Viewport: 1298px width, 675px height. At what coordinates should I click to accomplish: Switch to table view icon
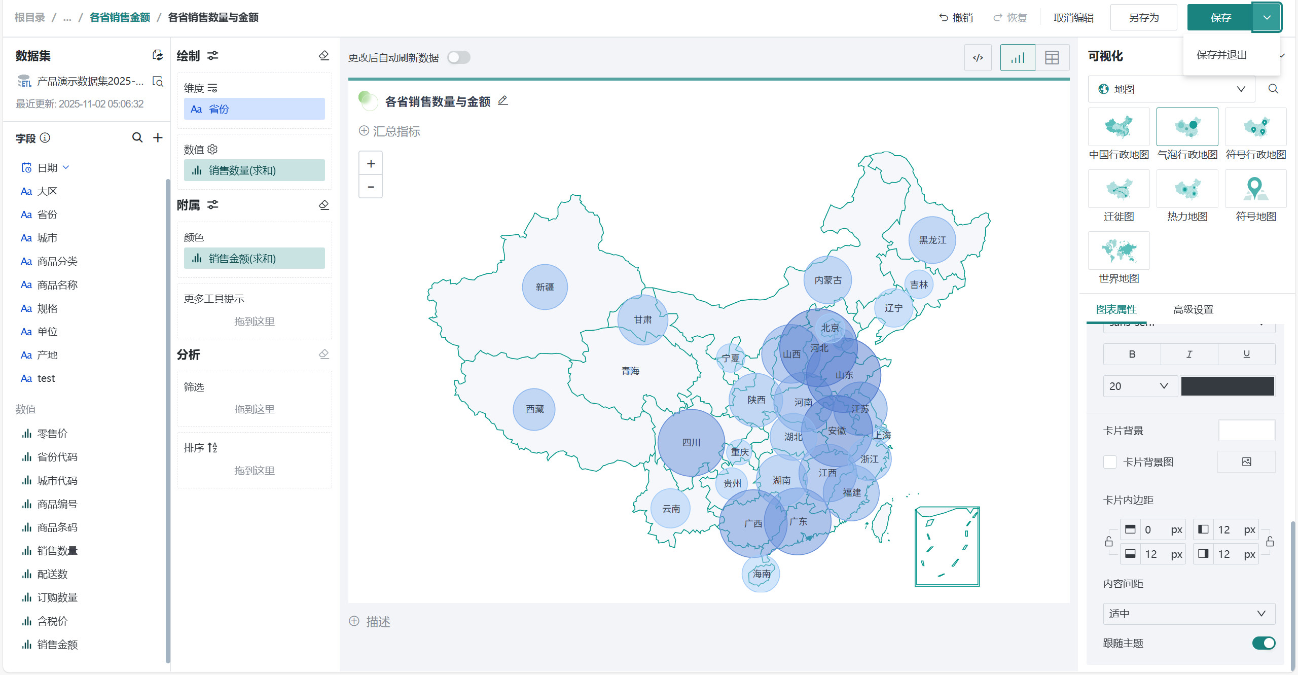point(1052,58)
